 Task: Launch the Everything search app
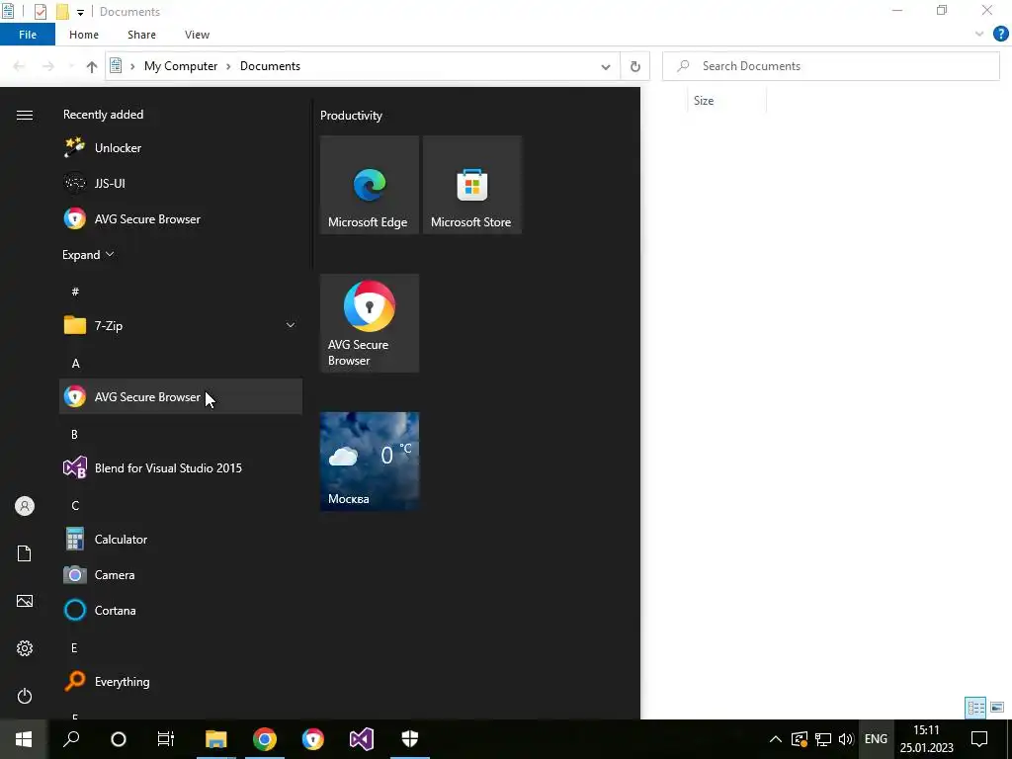pos(181,681)
